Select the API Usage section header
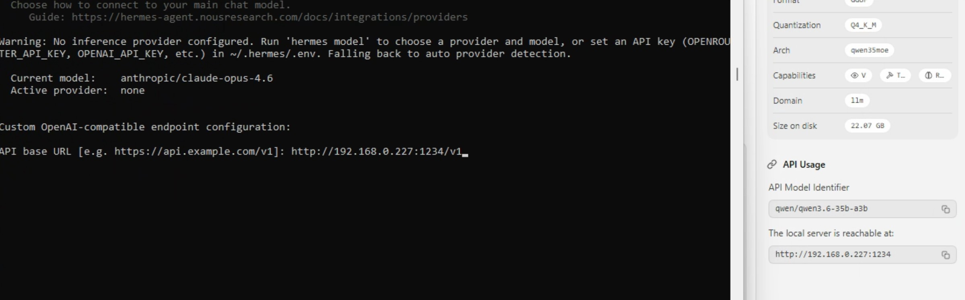Image resolution: width=965 pixels, height=300 pixels. (804, 164)
